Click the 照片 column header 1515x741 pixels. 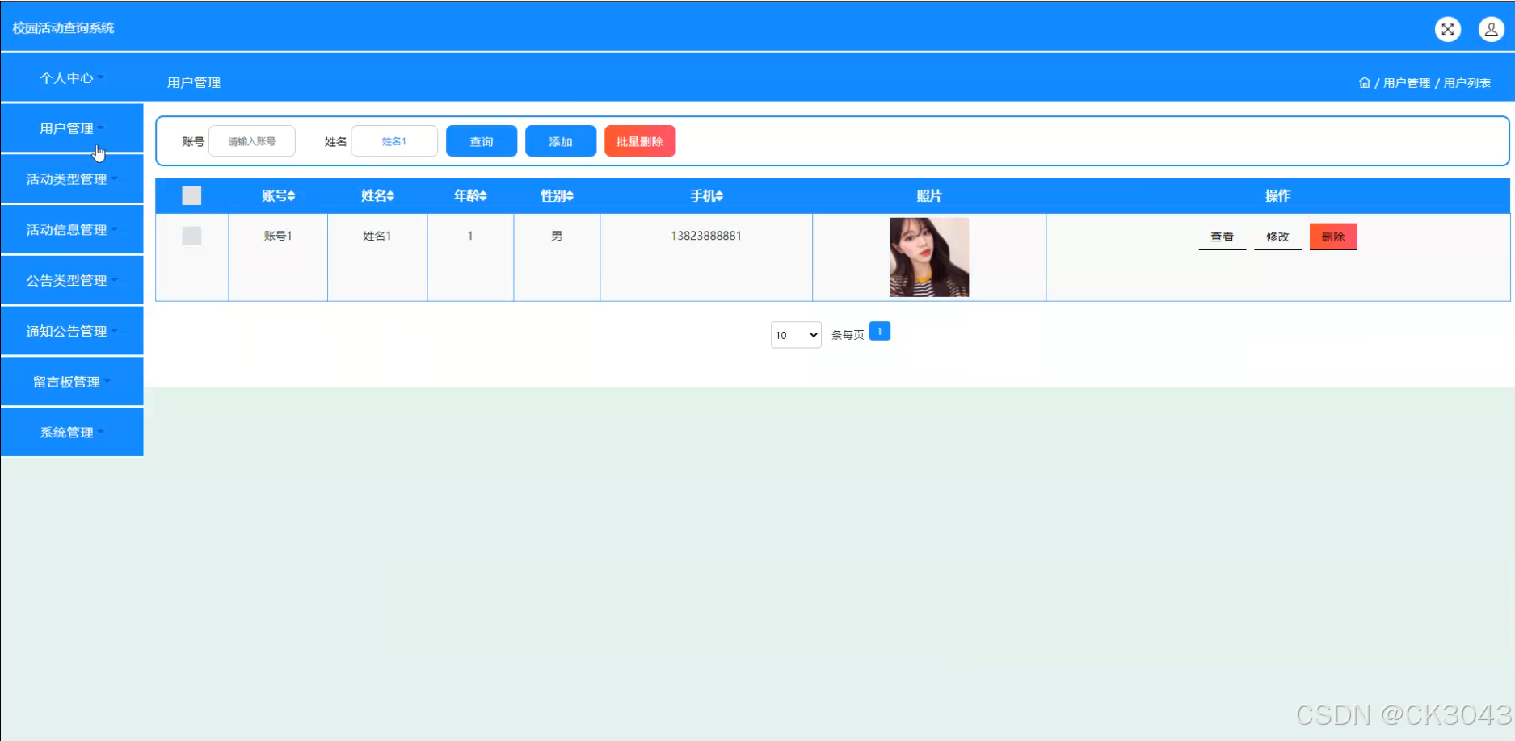point(929,196)
